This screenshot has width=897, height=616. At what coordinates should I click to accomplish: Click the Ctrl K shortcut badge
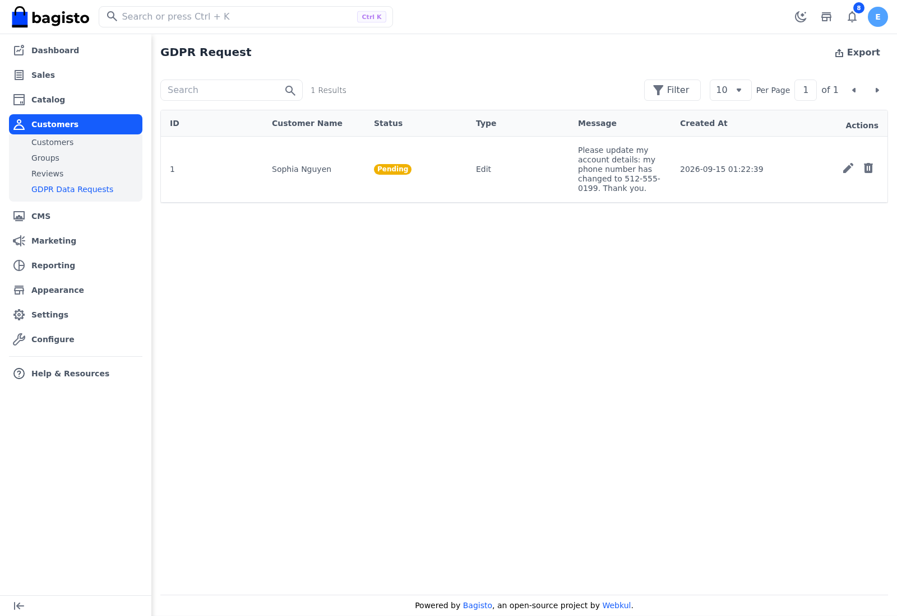tap(372, 17)
